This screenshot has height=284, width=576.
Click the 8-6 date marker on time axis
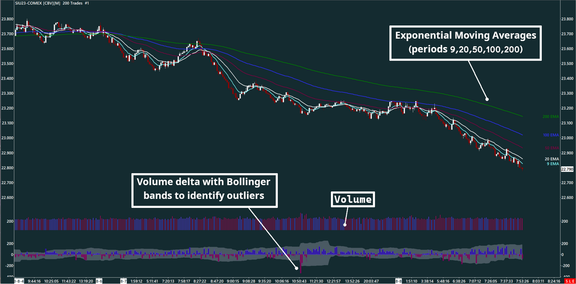99,281
